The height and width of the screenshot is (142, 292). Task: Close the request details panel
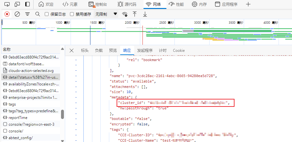point(72,51)
